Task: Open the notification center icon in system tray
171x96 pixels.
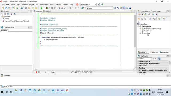Action: (167, 92)
